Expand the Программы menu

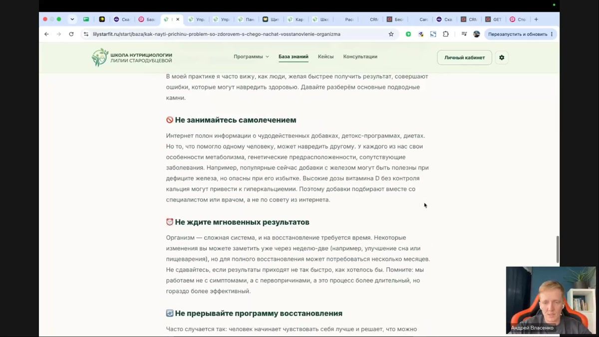(251, 56)
